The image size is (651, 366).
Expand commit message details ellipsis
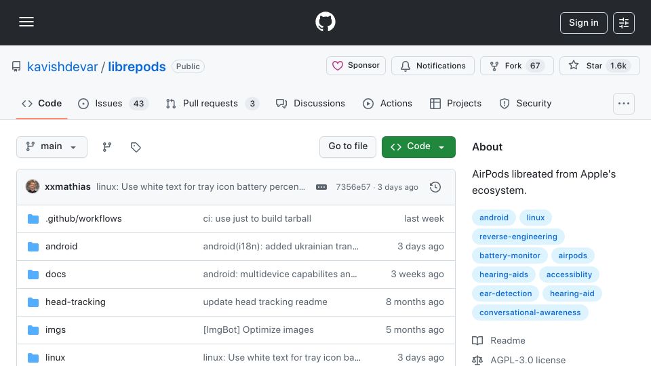pos(321,187)
